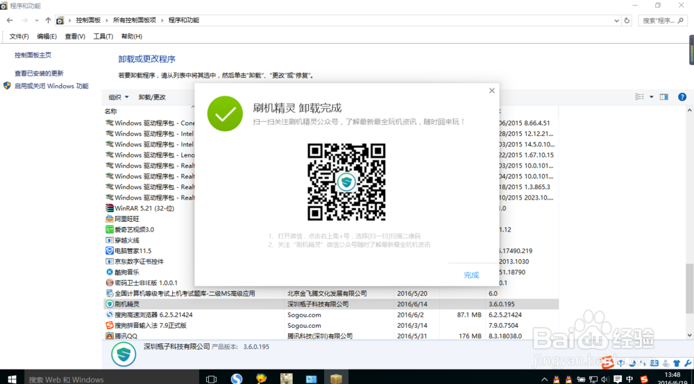Open the 查看(V) menu
Viewport: 694px width, 384px height.
[x=75, y=36]
